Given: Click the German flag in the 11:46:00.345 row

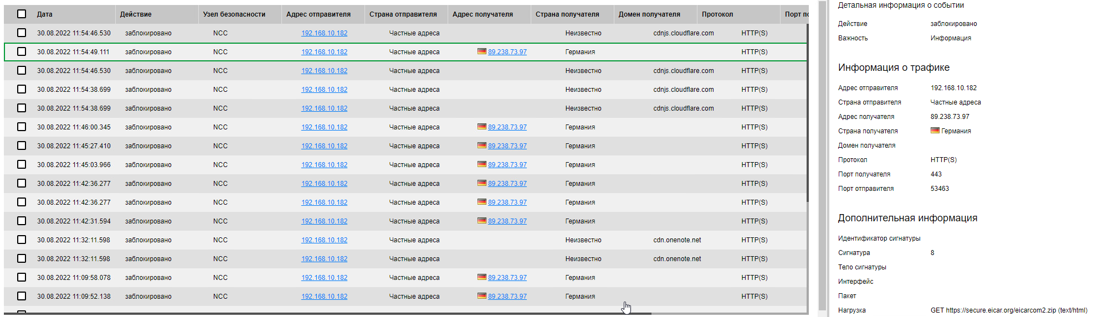Looking at the screenshot, I should pos(481,127).
